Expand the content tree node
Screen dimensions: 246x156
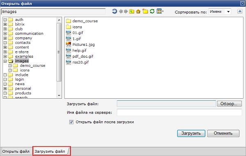[x=5, y=47]
